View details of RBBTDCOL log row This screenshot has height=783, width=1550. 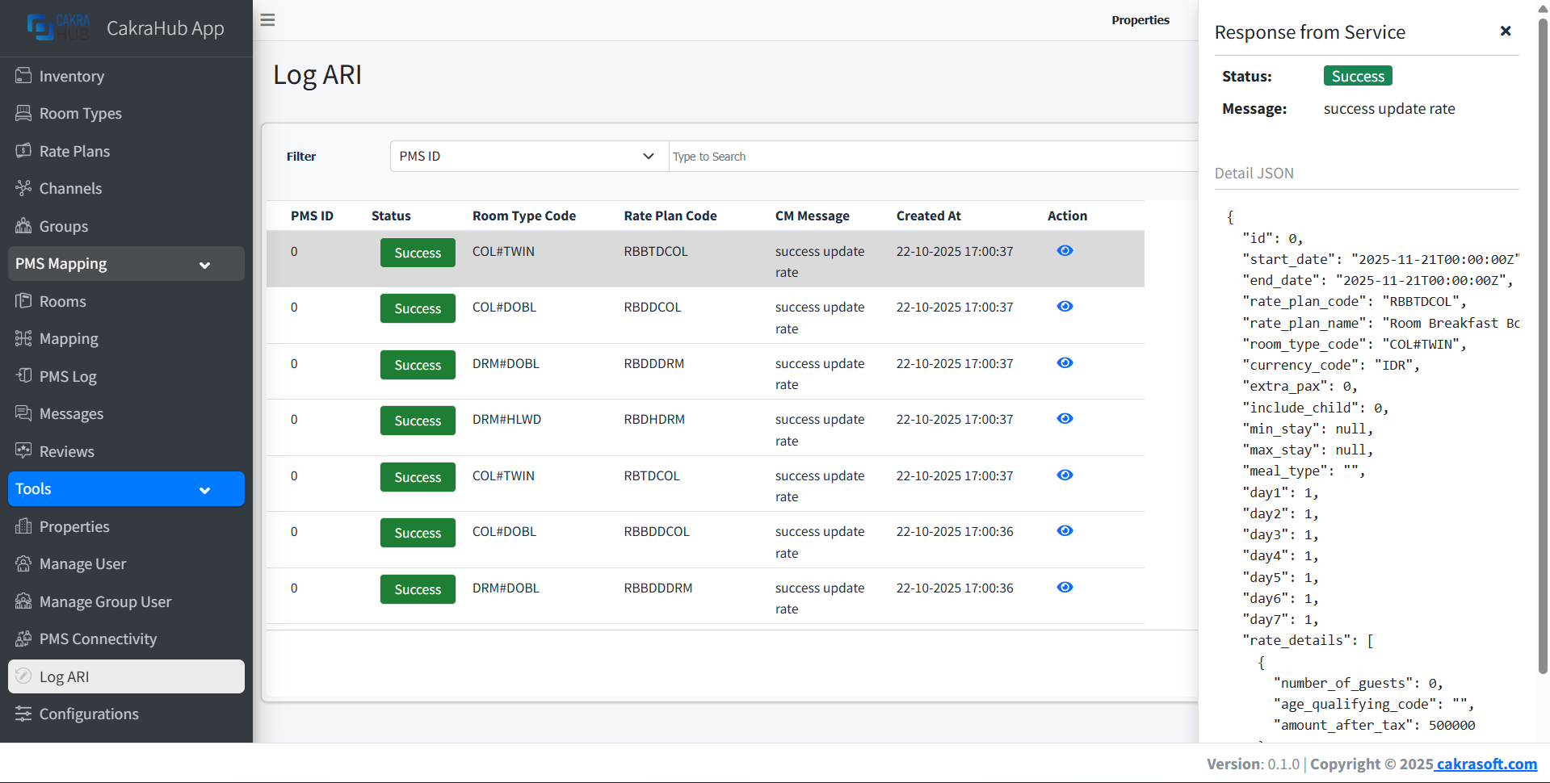(1065, 251)
